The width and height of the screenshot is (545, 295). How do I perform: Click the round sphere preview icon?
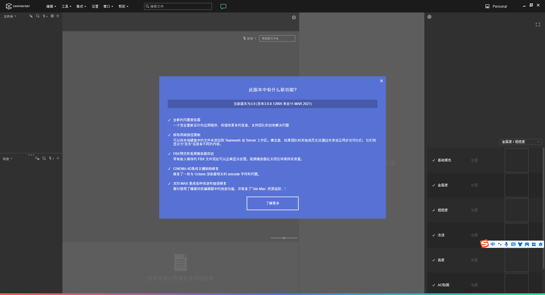[x=429, y=17]
